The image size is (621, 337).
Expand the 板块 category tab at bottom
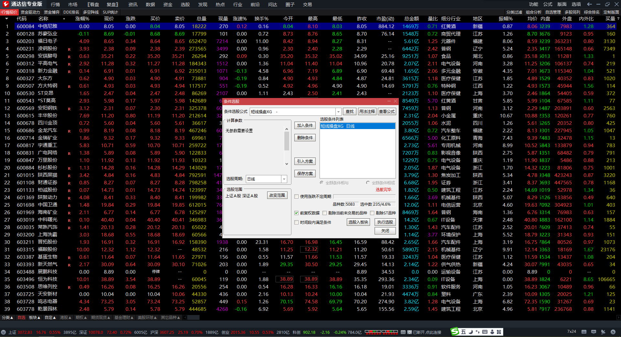click(35, 318)
